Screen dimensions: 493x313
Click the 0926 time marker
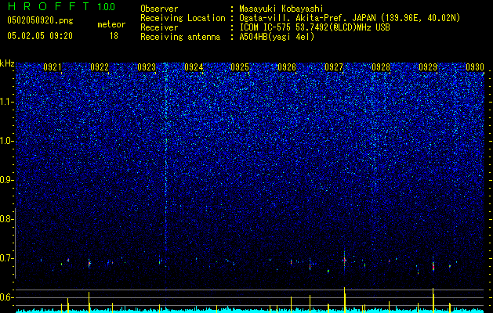coord(287,67)
